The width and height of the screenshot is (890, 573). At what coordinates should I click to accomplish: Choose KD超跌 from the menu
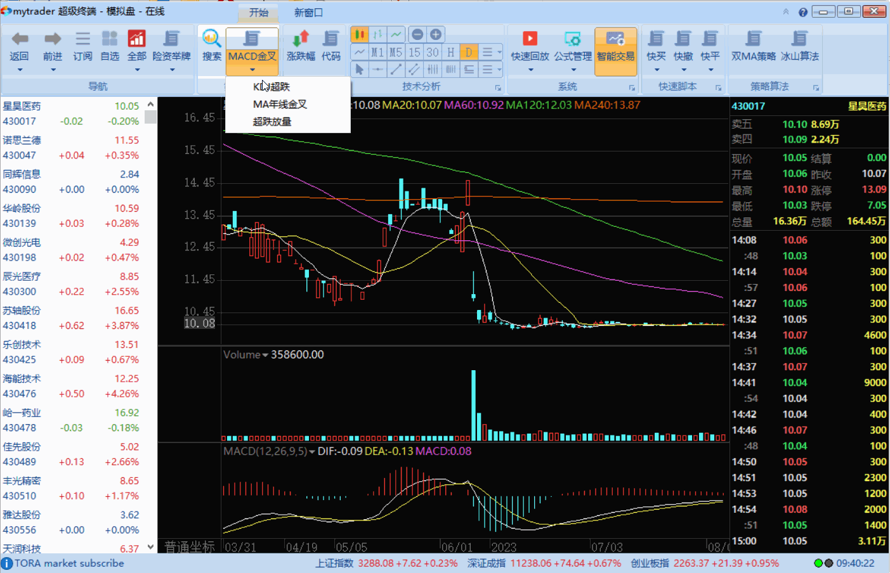pos(288,87)
